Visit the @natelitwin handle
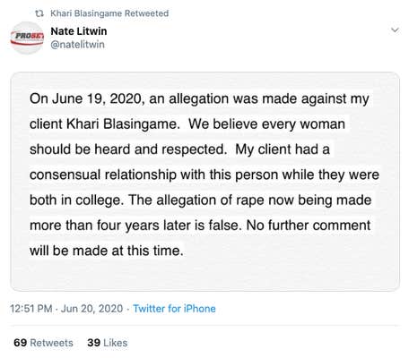 point(77,45)
